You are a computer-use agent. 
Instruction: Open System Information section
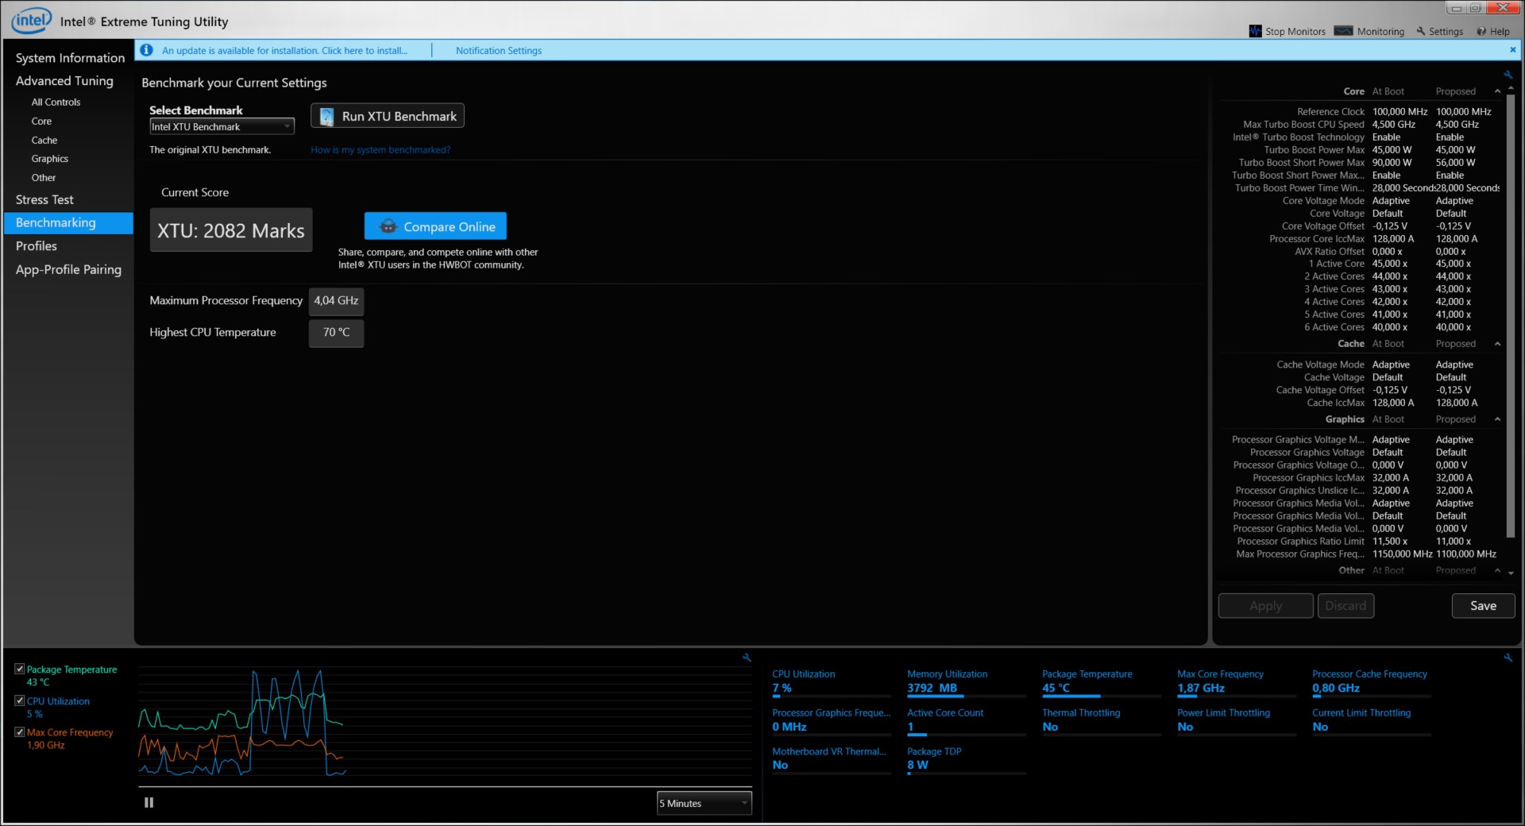70,58
